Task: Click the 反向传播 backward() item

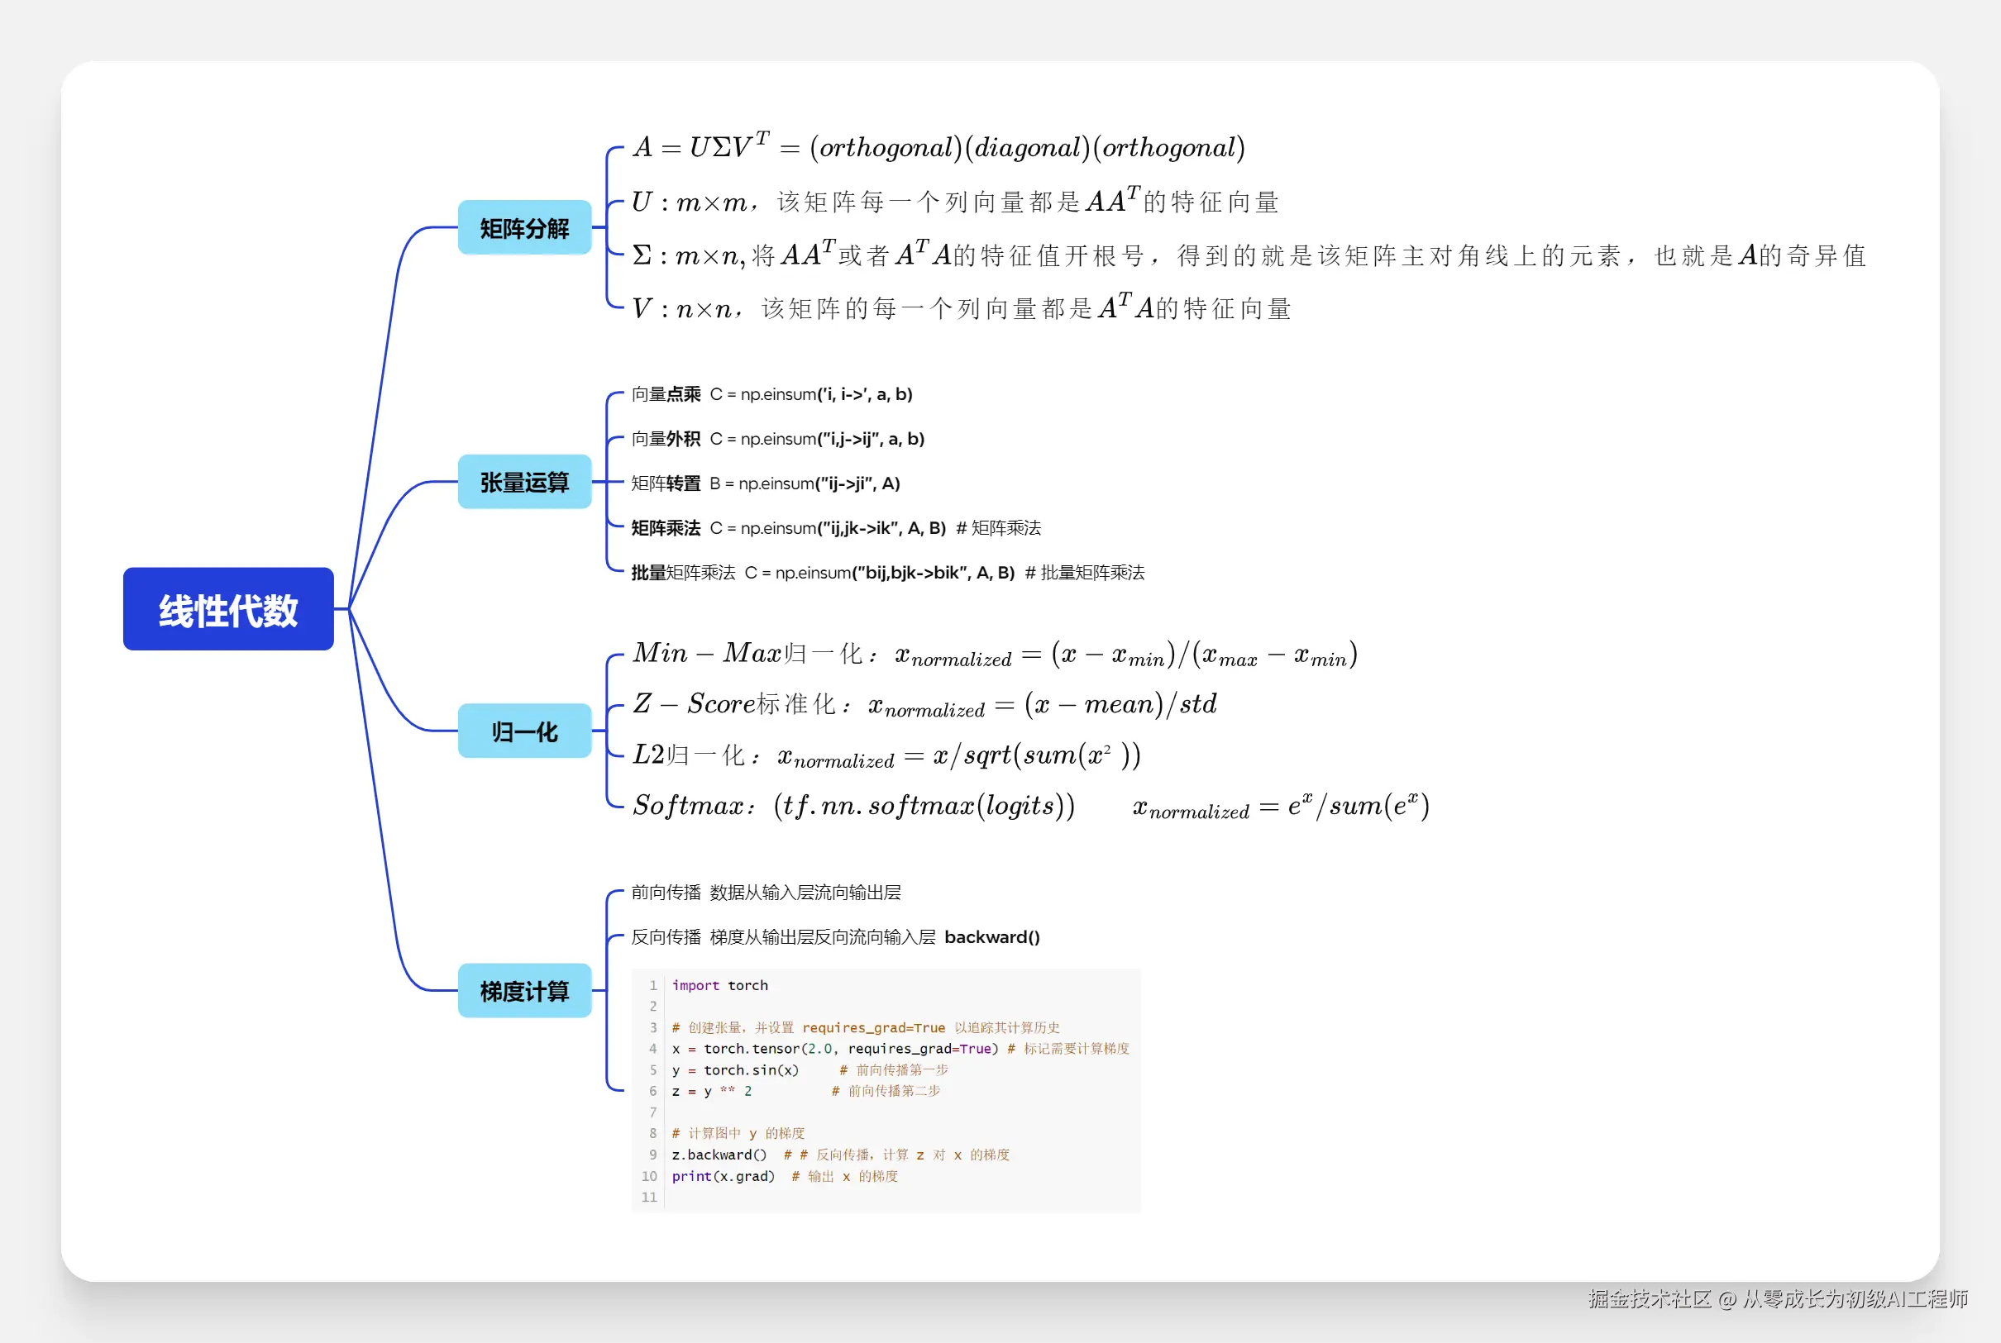Action: coord(834,937)
